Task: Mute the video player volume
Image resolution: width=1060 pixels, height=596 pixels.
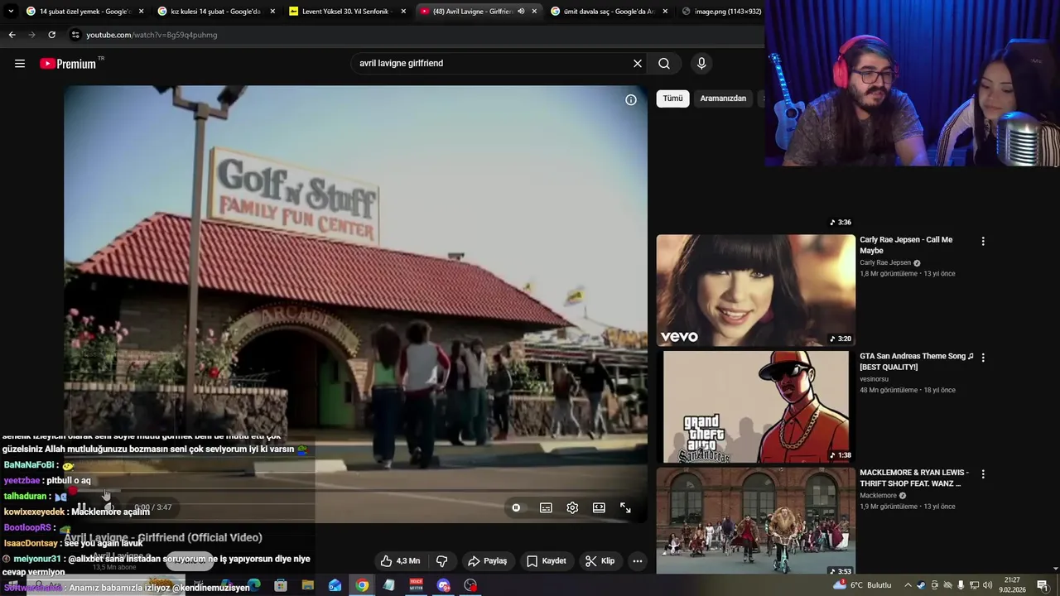Action: [x=108, y=507]
